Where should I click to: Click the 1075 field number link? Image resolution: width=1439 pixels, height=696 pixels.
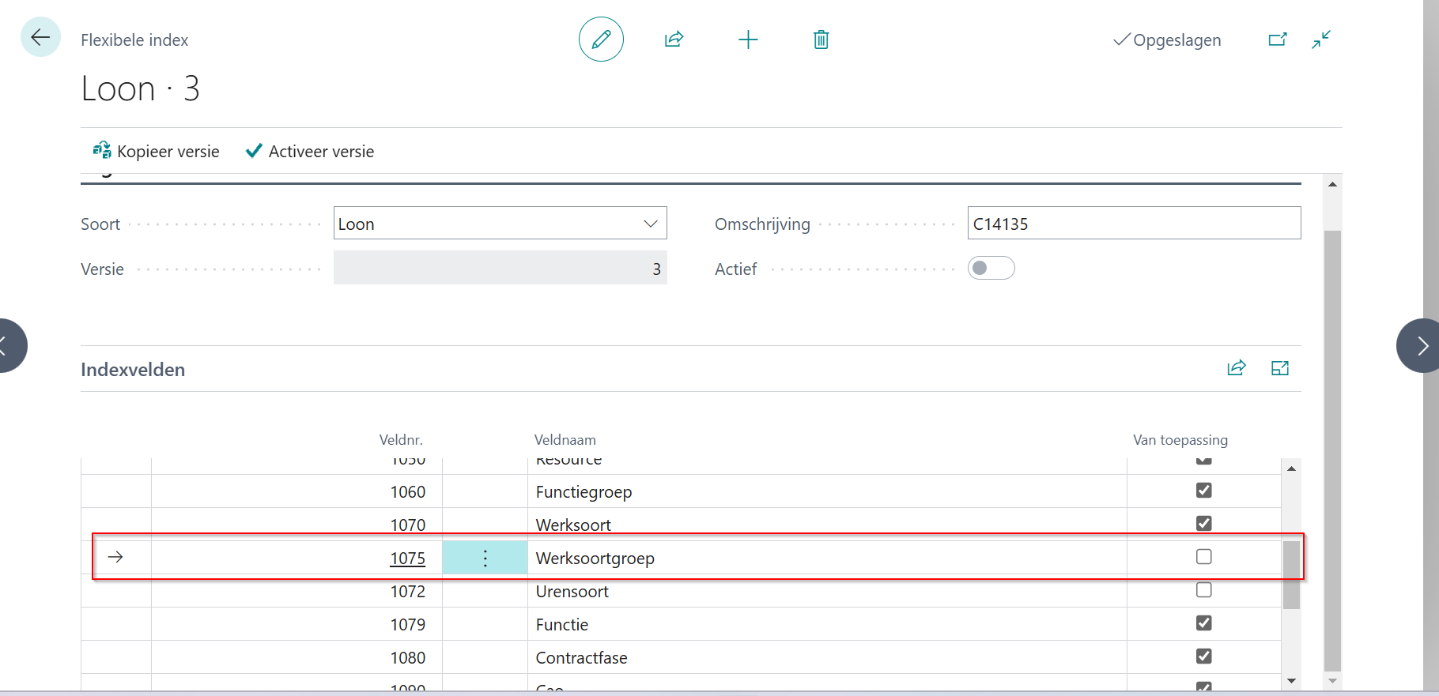tap(407, 559)
